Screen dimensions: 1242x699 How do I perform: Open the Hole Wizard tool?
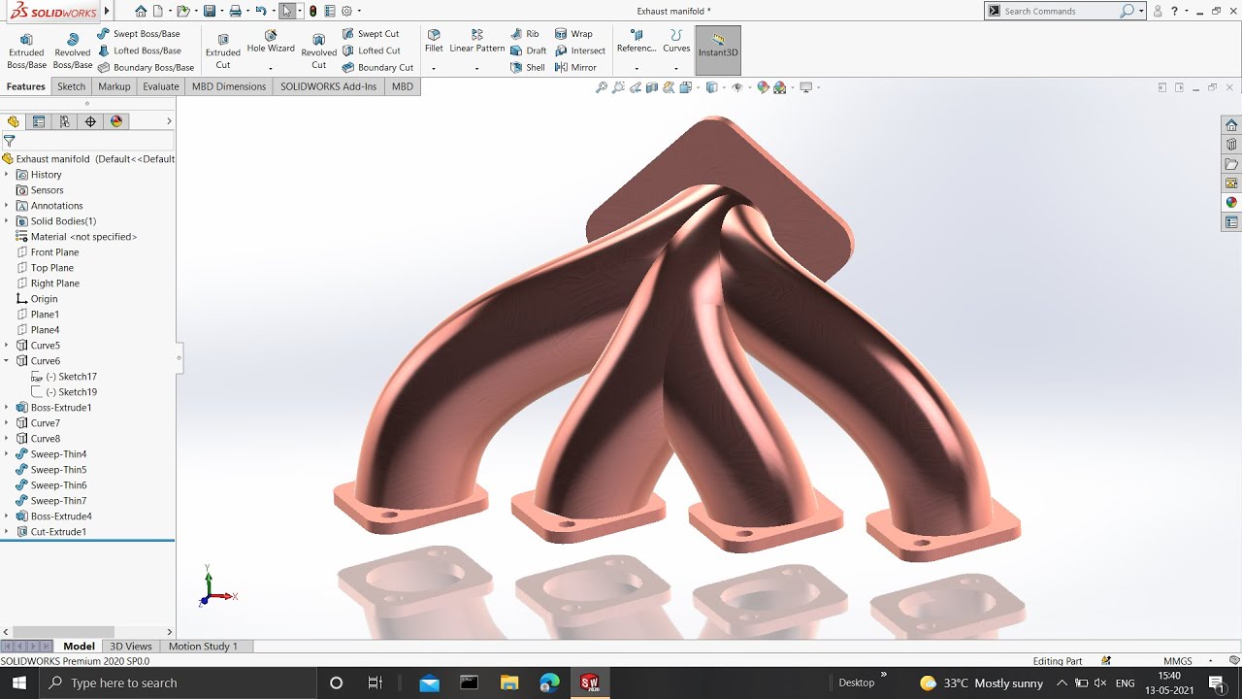point(271,43)
